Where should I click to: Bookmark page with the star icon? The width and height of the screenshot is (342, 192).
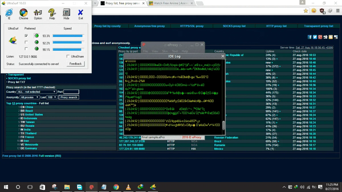306,11
